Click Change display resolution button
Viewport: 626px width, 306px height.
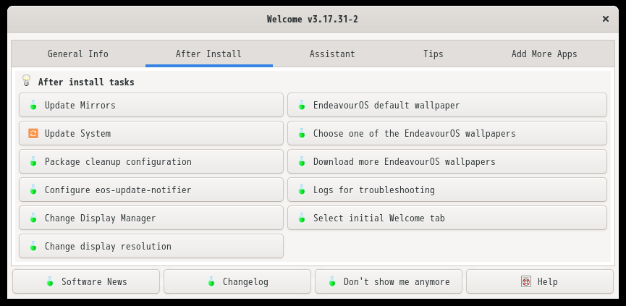click(151, 246)
